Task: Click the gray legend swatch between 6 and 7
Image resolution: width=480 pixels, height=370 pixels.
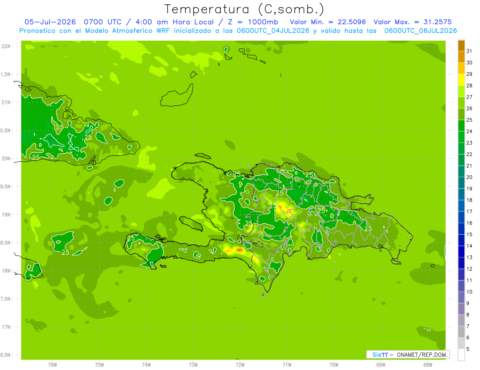Action: coord(461,332)
